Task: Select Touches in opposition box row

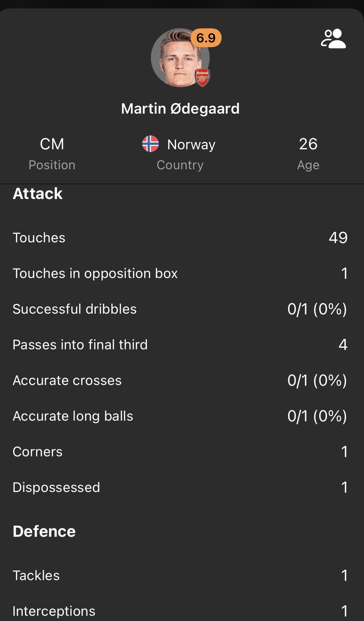Action: (x=180, y=273)
